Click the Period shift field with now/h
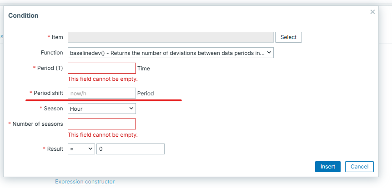Image resolution: width=392 pixels, height=188 pixels. point(102,93)
